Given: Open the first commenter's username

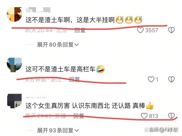Looking at the screenshot, I should [38, 10].
